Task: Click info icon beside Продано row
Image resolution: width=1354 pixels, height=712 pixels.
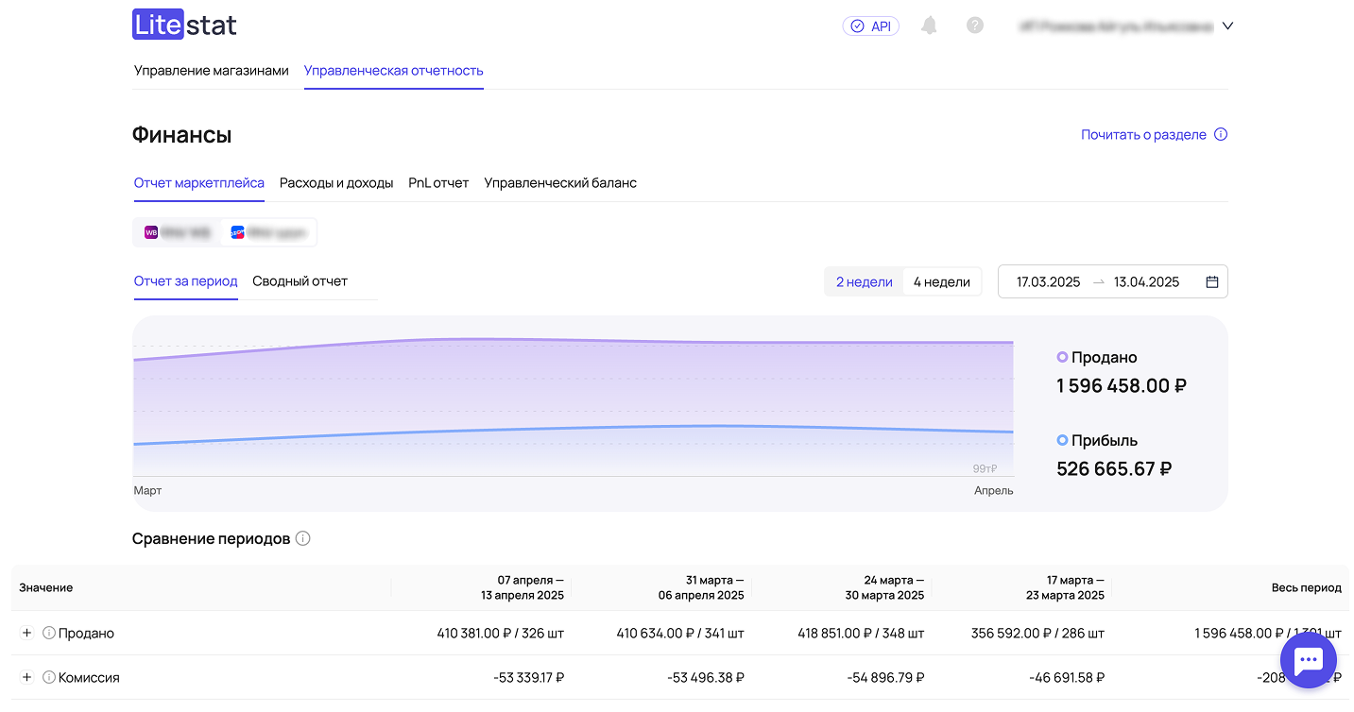Action: pyautogui.click(x=49, y=634)
